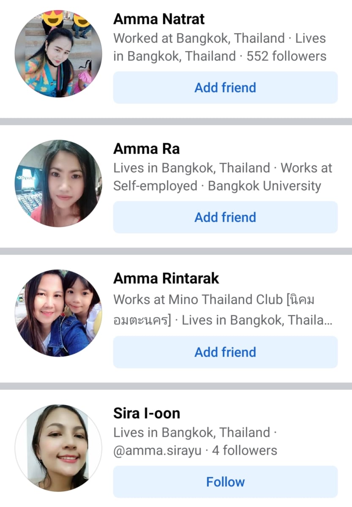The height and width of the screenshot is (507, 352).
Task: Tap the Mino Thailand Club workplace text
Action: click(226, 300)
